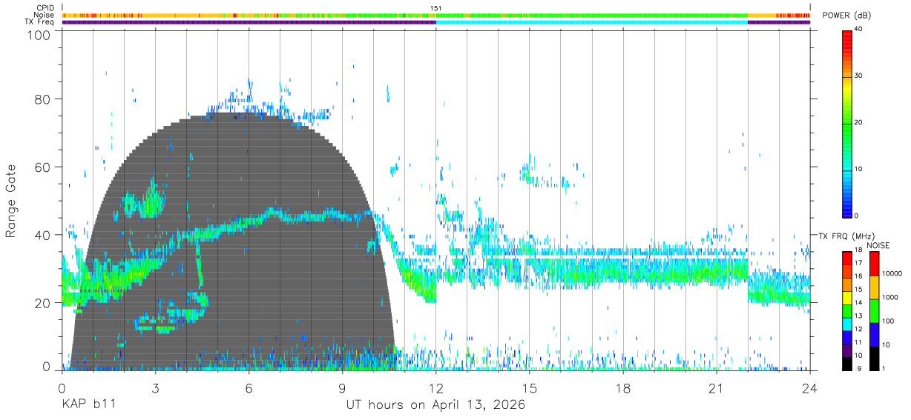
Task: Click the "15" tick on UT hours axis
Action: tap(530, 388)
